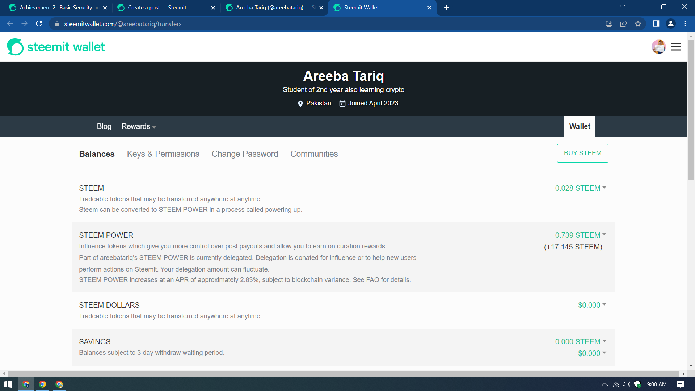Open the Chrome profile icon
This screenshot has height=391, width=695.
pyautogui.click(x=670, y=24)
